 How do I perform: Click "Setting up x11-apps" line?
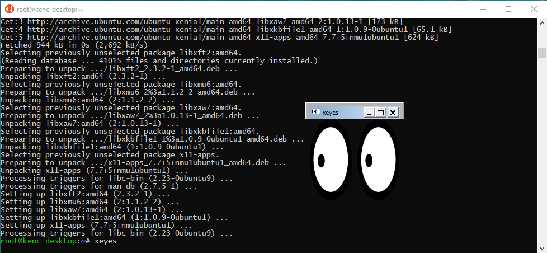[96, 226]
